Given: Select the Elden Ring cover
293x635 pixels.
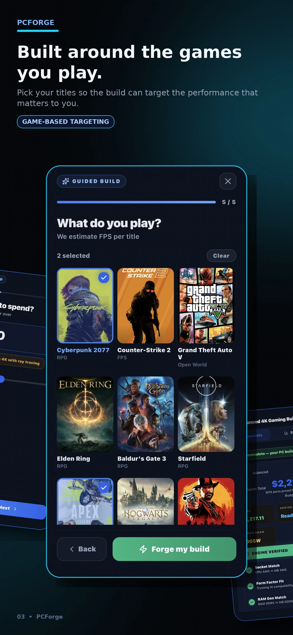Looking at the screenshot, I should tap(85, 414).
